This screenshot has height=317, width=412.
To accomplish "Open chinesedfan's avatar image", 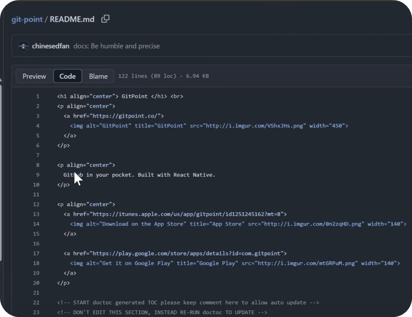I will 23,46.
